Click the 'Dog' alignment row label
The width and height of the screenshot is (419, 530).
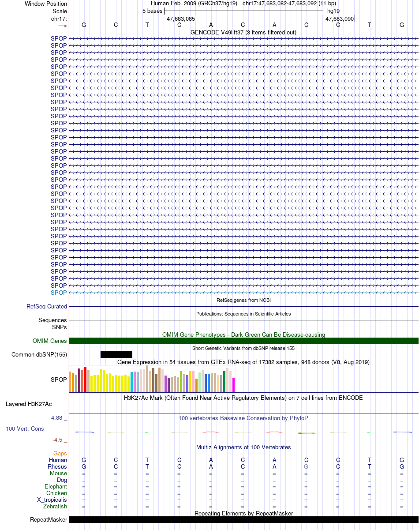(x=62, y=480)
